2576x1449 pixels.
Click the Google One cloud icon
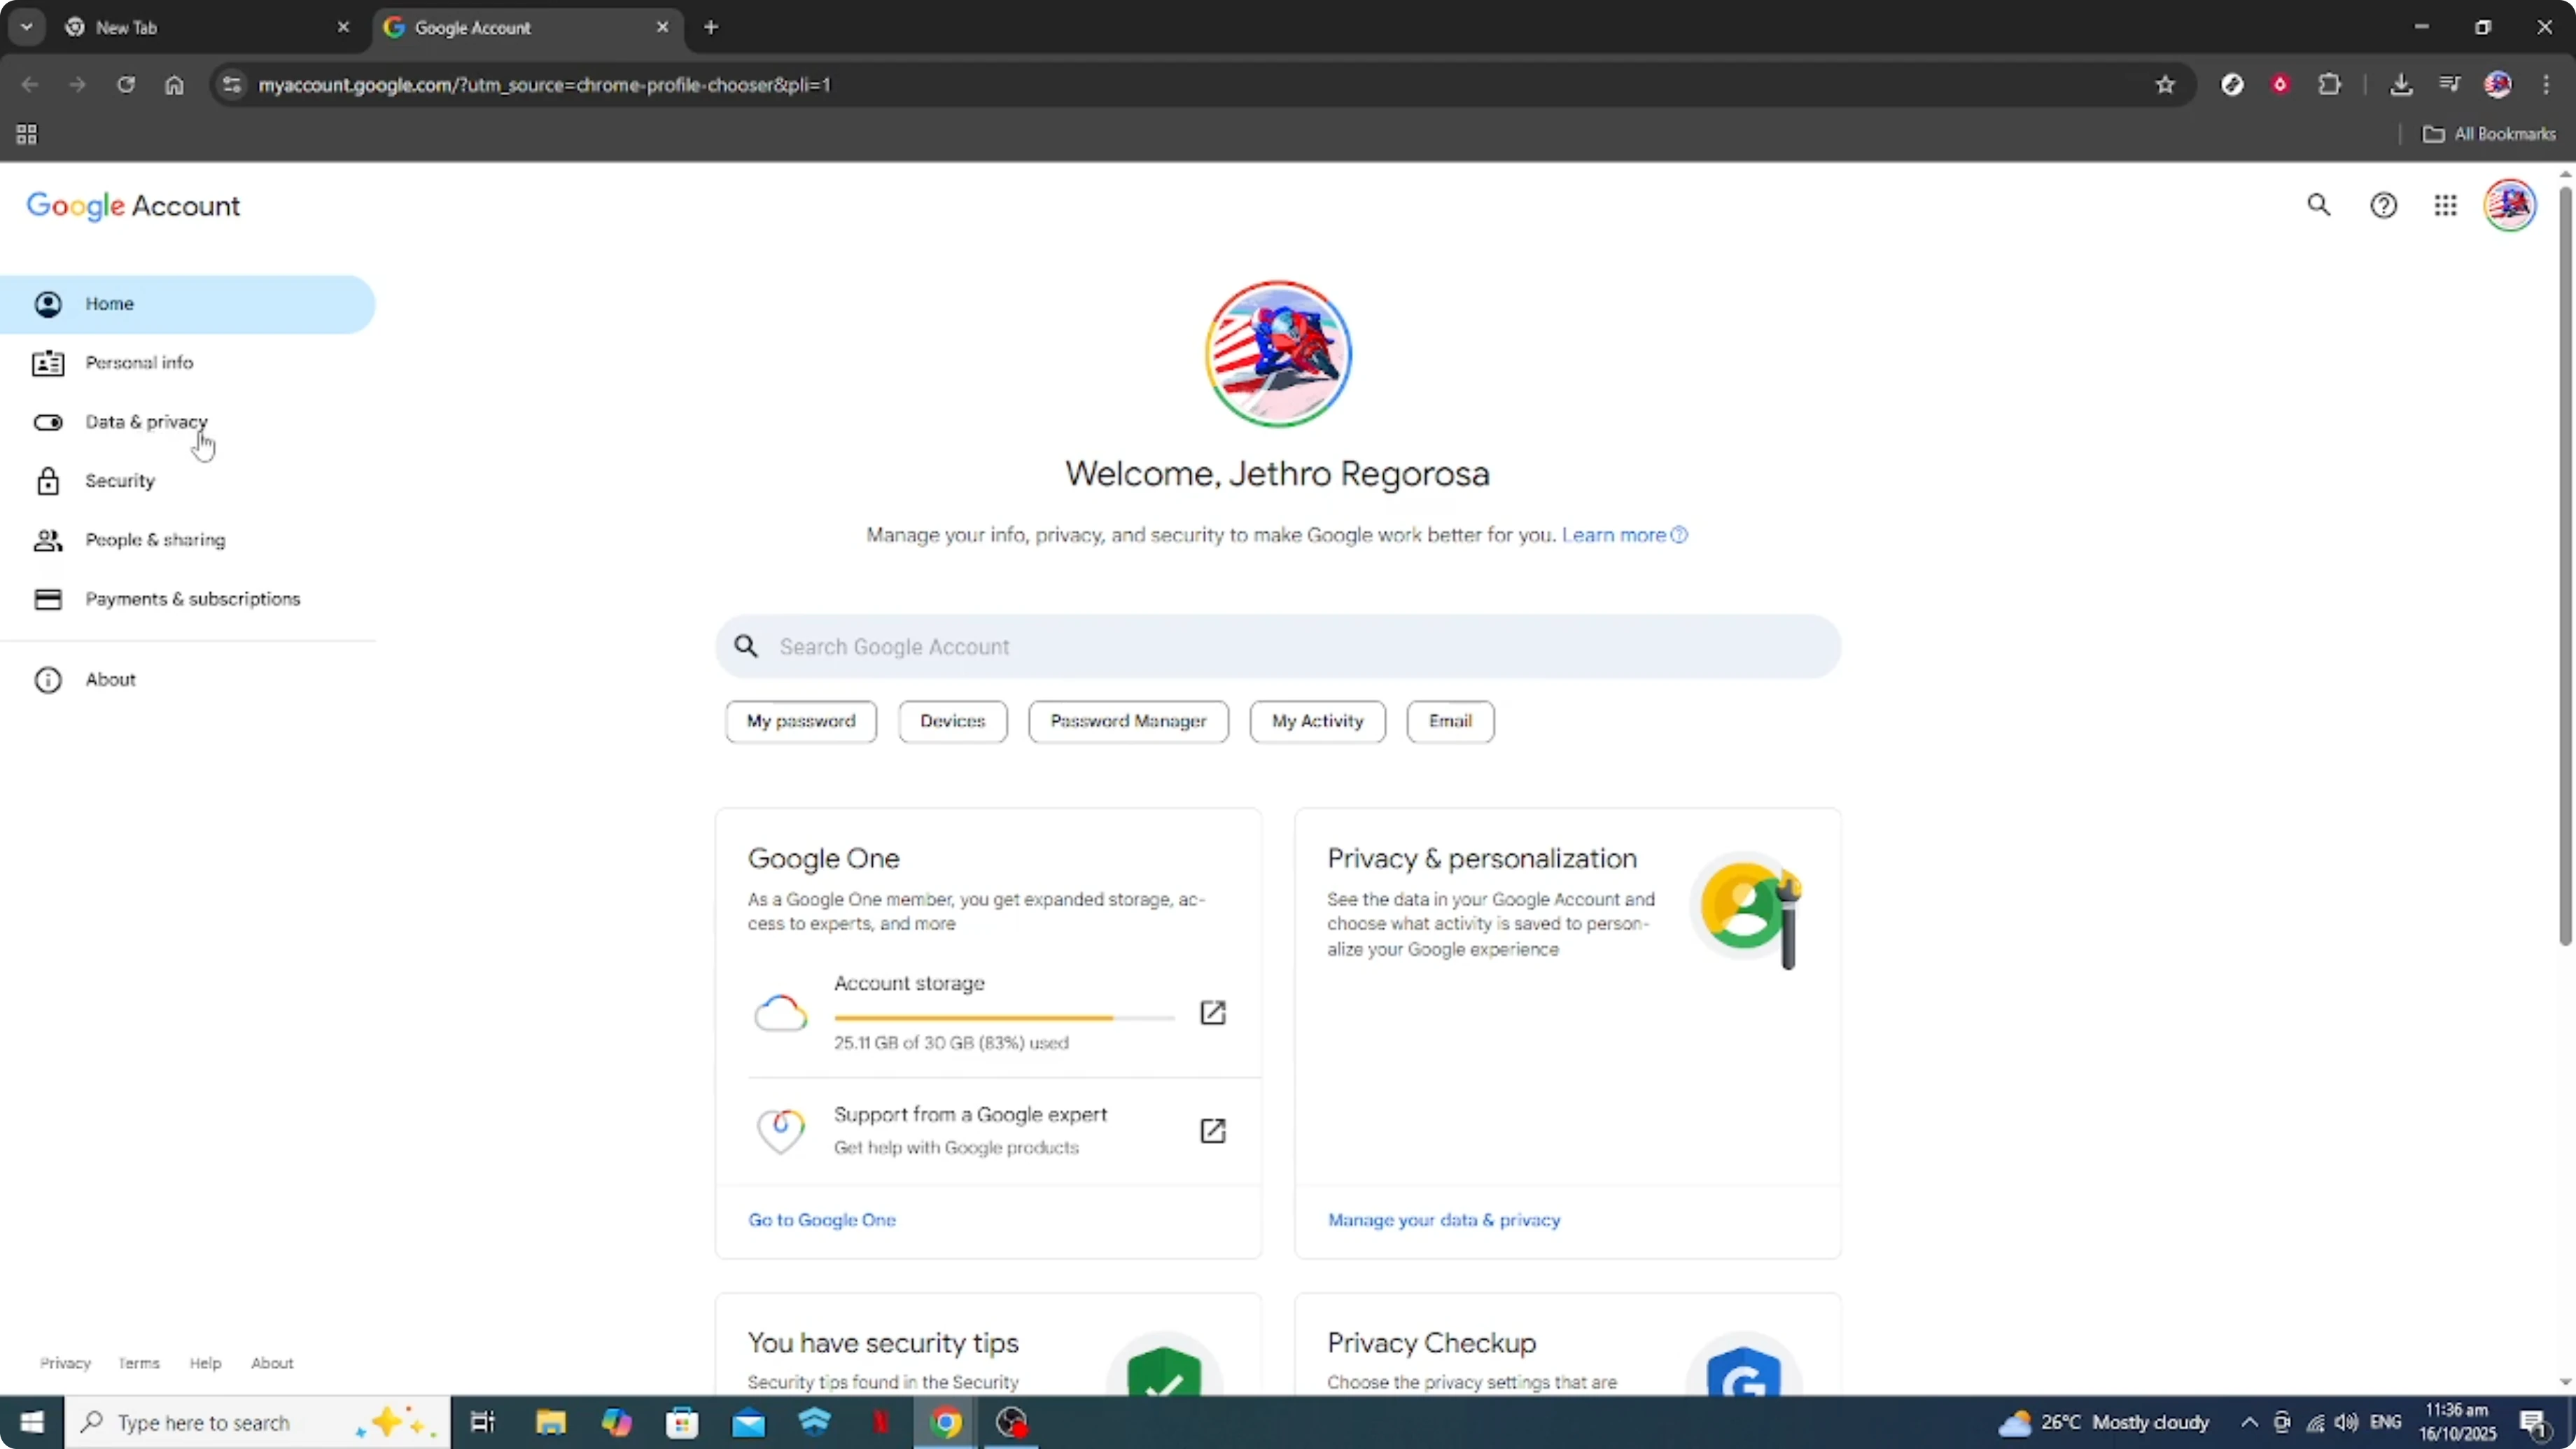[x=780, y=1013]
